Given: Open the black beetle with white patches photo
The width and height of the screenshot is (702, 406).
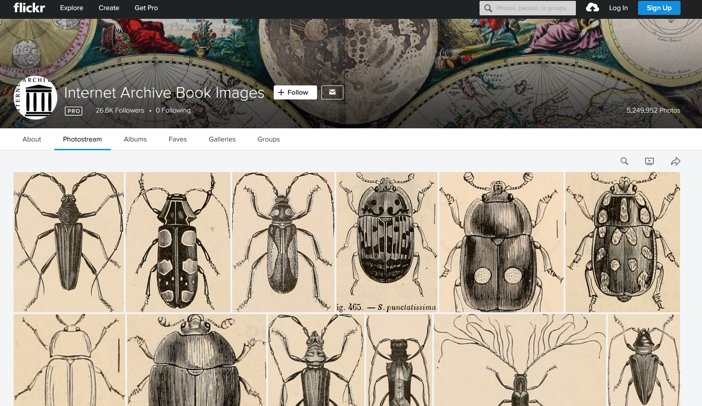Looking at the screenshot, I should coord(178,242).
